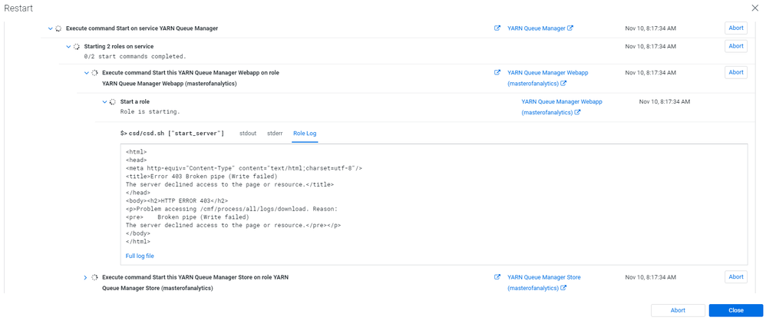The image size is (766, 324).
Task: Collapse the Start a role step
Action: tap(104, 101)
